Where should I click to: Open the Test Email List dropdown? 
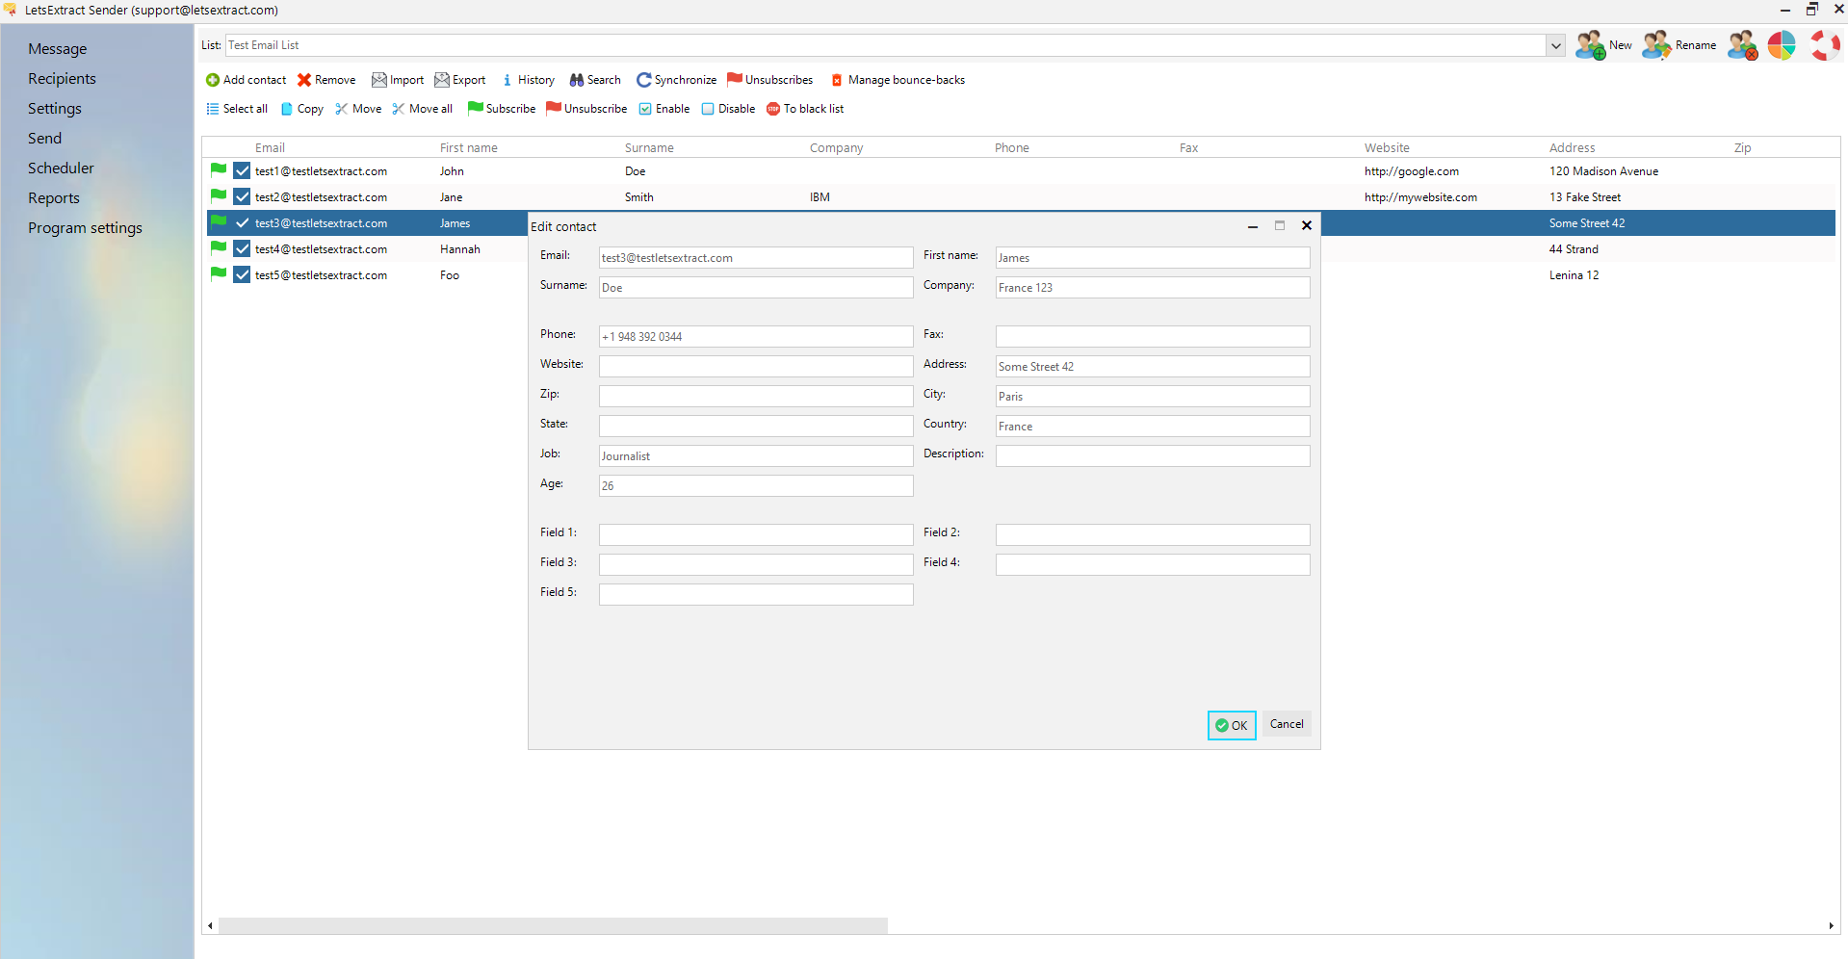click(x=1554, y=45)
